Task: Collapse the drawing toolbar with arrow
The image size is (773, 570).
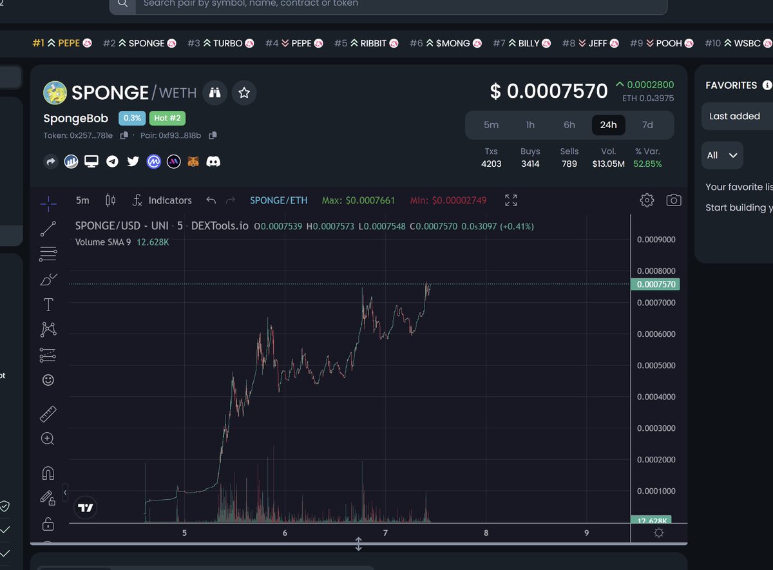Action: coord(65,493)
